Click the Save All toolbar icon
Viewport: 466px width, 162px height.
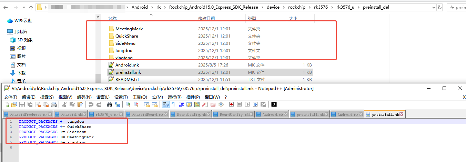click(x=30, y=104)
